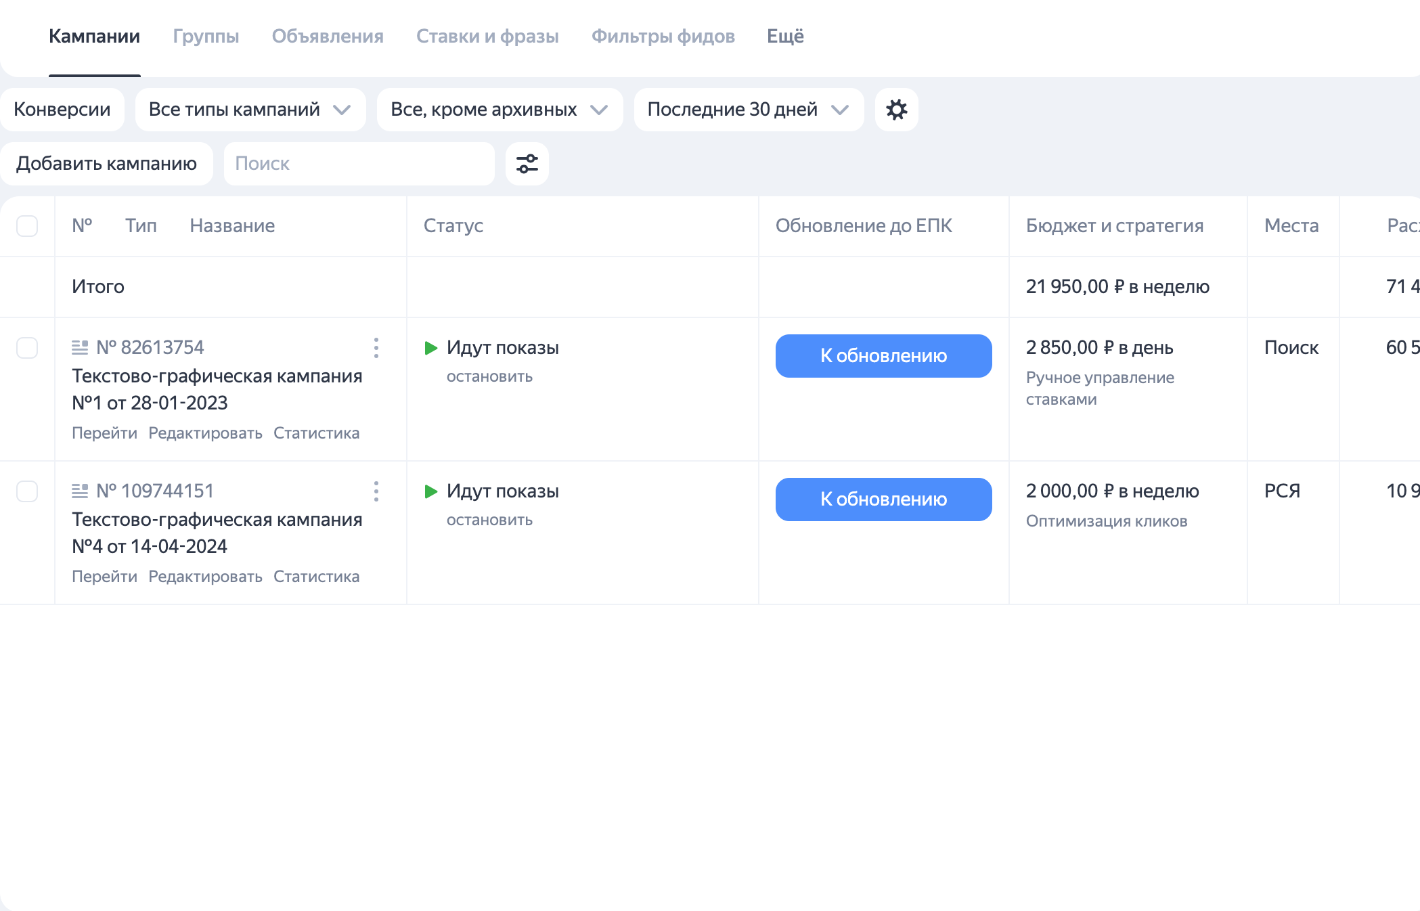Click 'Редактировать' for campaign №4 от 14-04-2024
This screenshot has width=1420, height=911.
[205, 577]
